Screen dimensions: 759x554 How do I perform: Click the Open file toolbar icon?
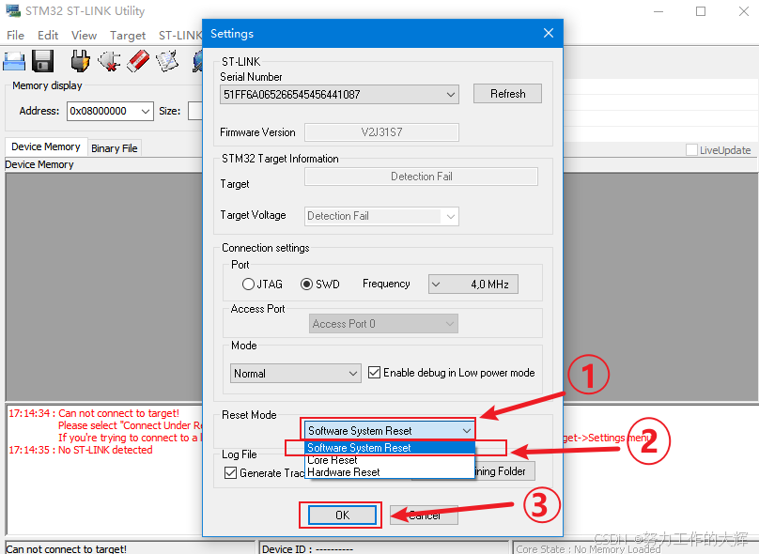pyautogui.click(x=14, y=61)
